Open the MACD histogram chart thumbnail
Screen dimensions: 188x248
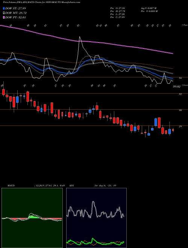[x=32, y=218]
